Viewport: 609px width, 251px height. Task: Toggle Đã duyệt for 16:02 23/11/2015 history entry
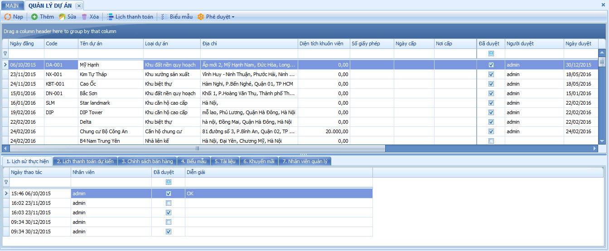coord(169,203)
